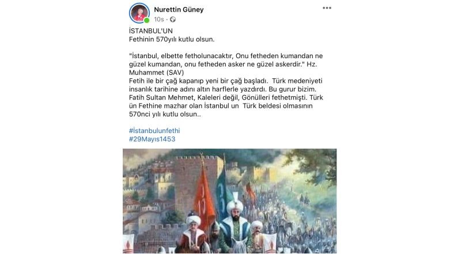Screen dimensions: 450x254
Task: Click the globe public privacy icon
Action: [x=173, y=19]
